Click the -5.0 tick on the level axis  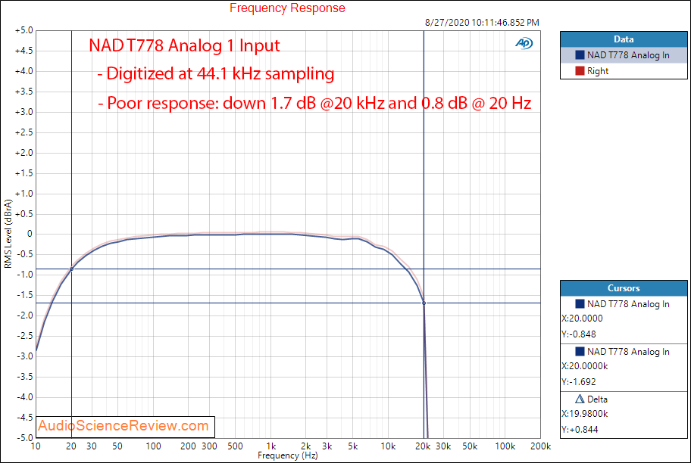coord(25,437)
